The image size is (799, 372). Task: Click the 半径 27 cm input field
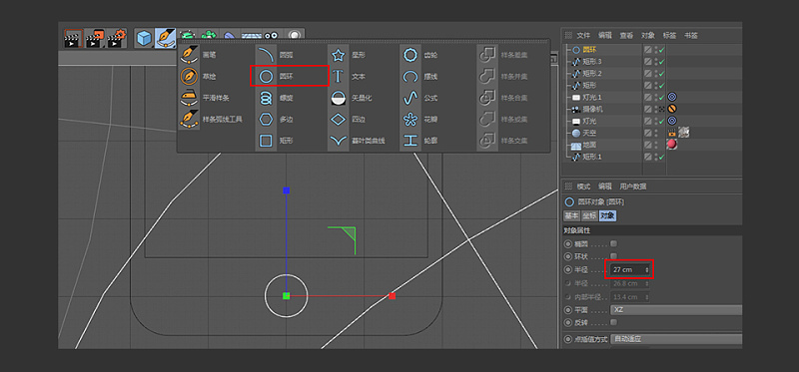tap(630, 269)
